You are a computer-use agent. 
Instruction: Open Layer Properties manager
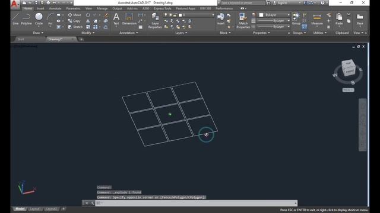pyautogui.click(x=155, y=21)
